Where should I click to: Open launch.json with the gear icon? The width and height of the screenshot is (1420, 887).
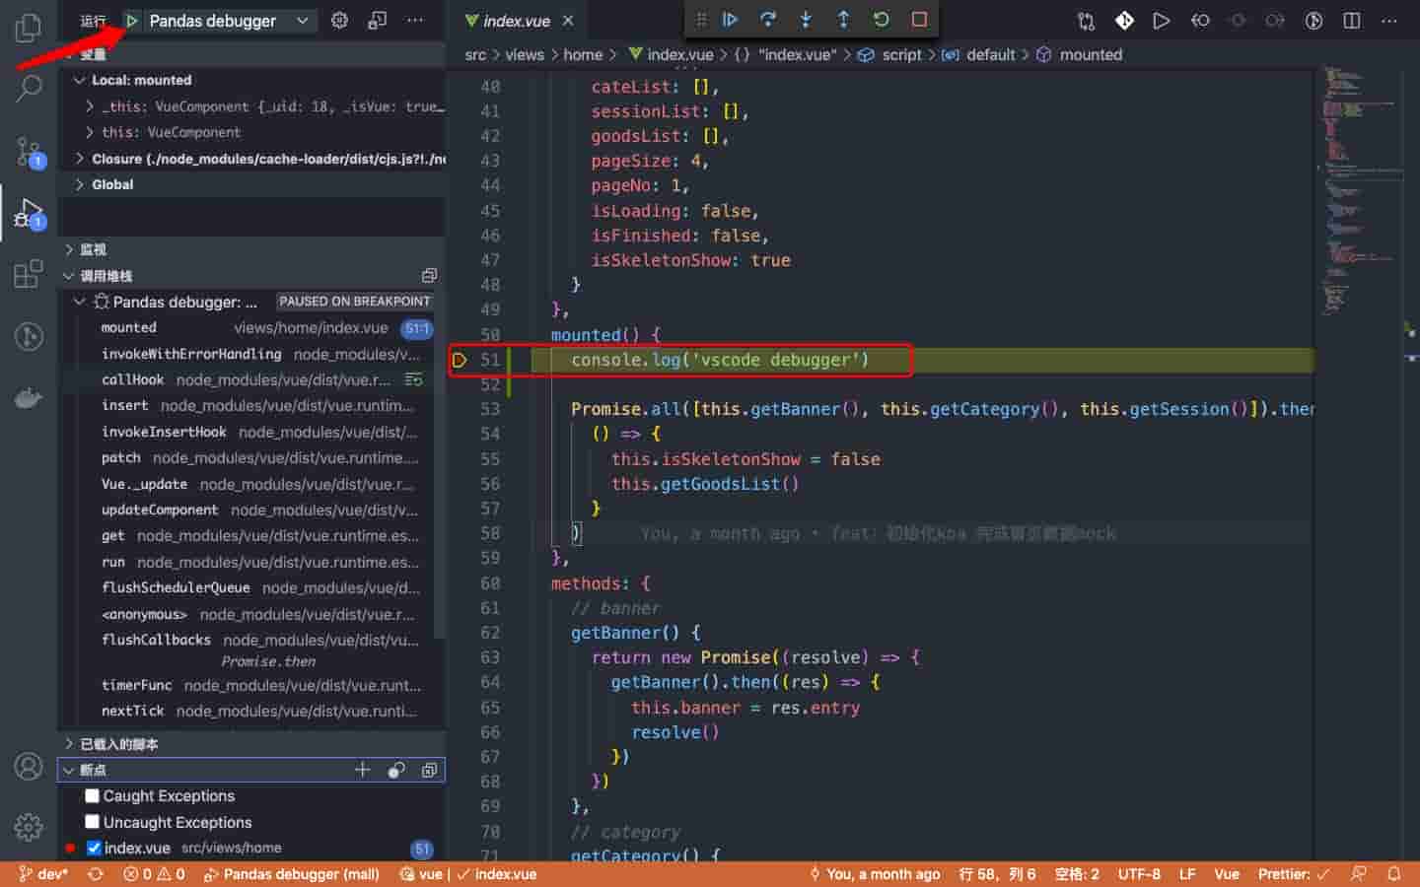[x=339, y=21]
